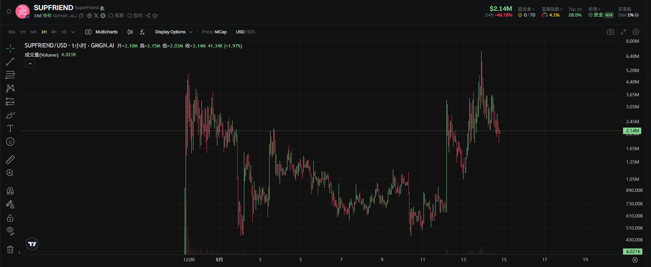Click the 2.14M current price label

pos(632,131)
